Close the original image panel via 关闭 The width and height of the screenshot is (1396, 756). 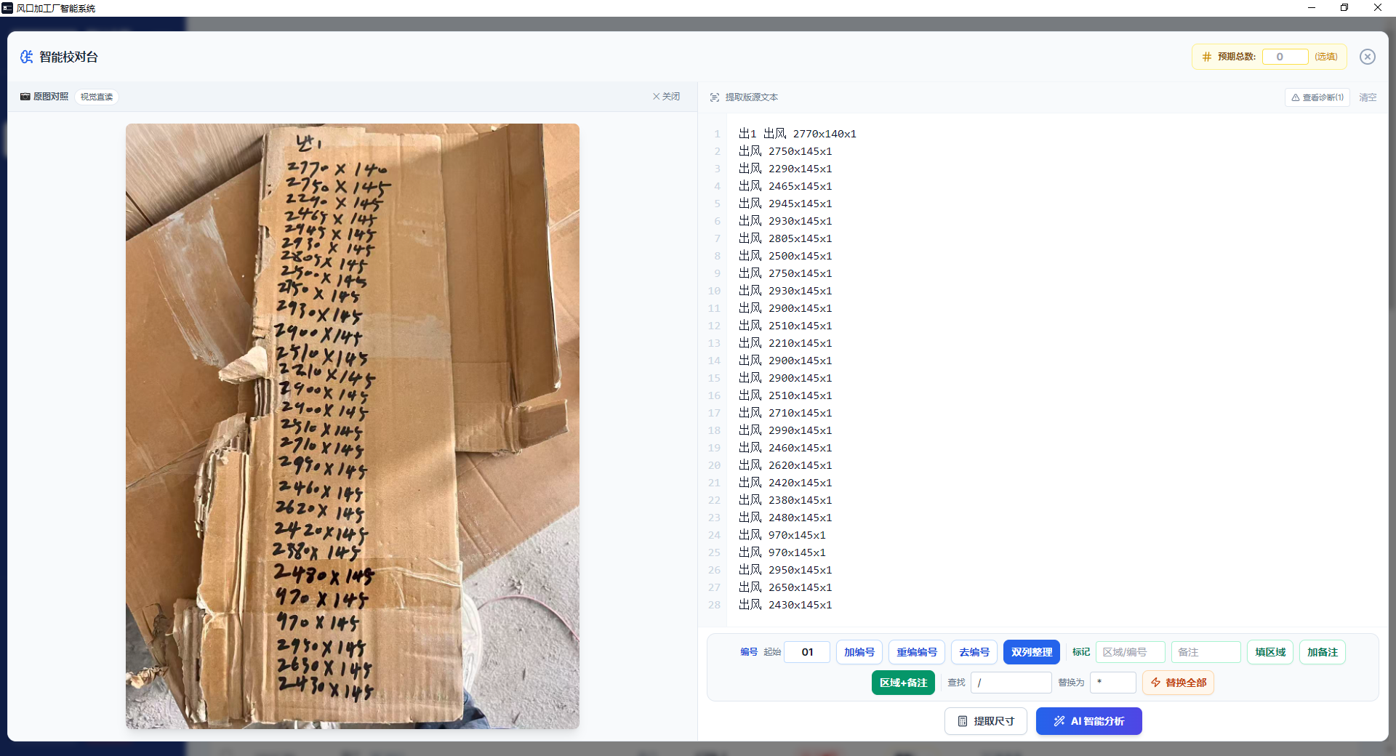pos(666,97)
